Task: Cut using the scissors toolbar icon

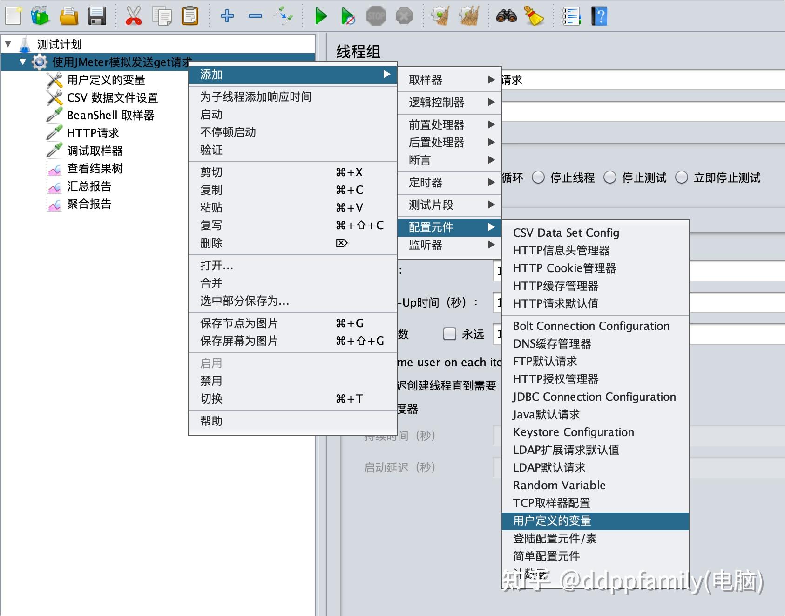Action: tap(134, 15)
